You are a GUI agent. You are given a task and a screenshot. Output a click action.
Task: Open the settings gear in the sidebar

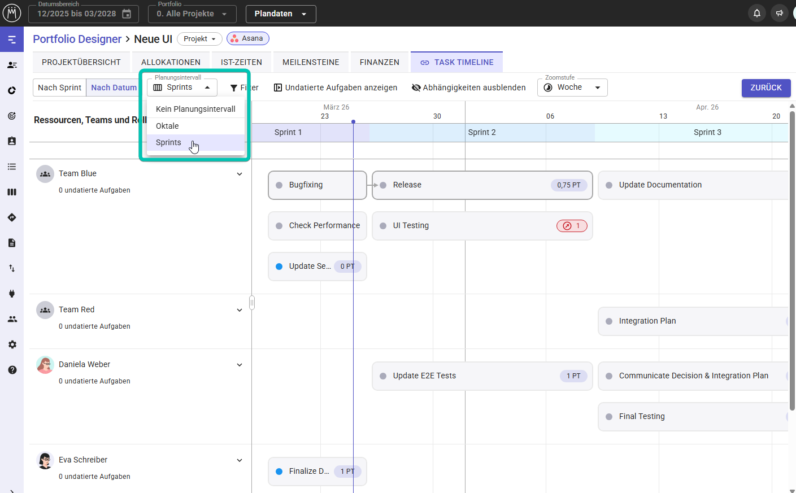(12, 344)
